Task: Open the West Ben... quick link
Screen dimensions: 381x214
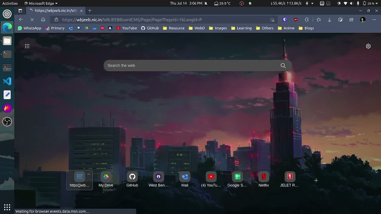Action: pyautogui.click(x=158, y=180)
